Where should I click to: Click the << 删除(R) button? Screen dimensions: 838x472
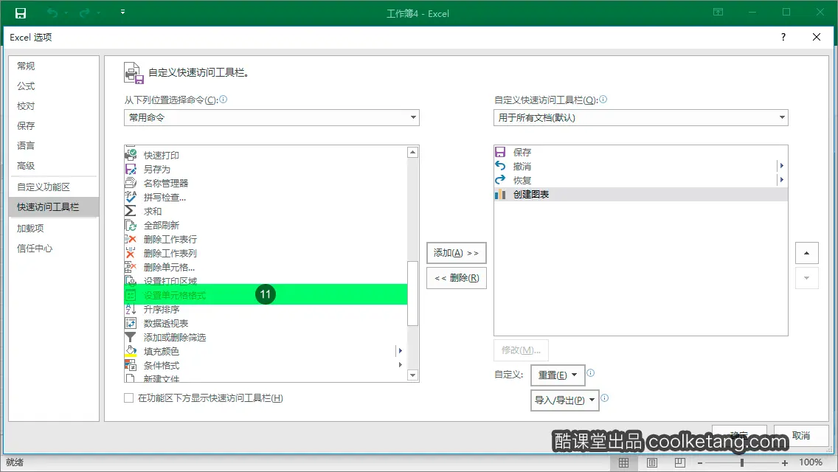(x=457, y=278)
